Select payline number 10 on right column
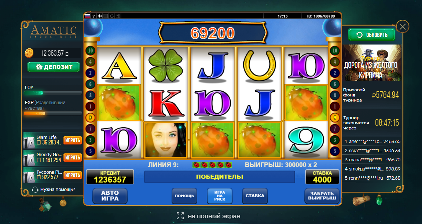The height and width of the screenshot is (224, 422). (x=335, y=50)
